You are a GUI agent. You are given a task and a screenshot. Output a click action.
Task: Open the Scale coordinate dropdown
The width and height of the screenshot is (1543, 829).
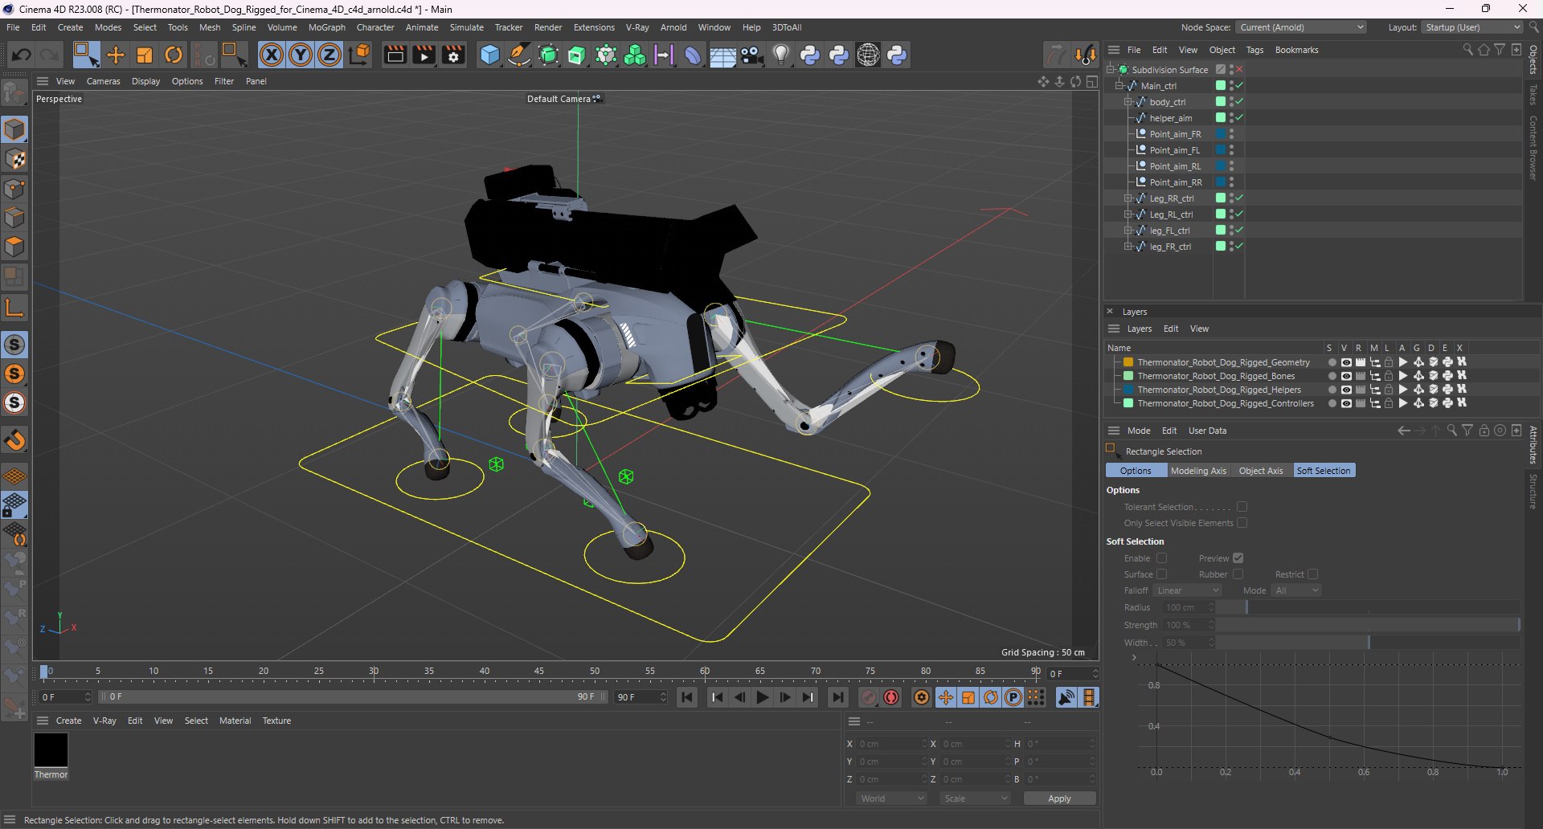coord(975,798)
